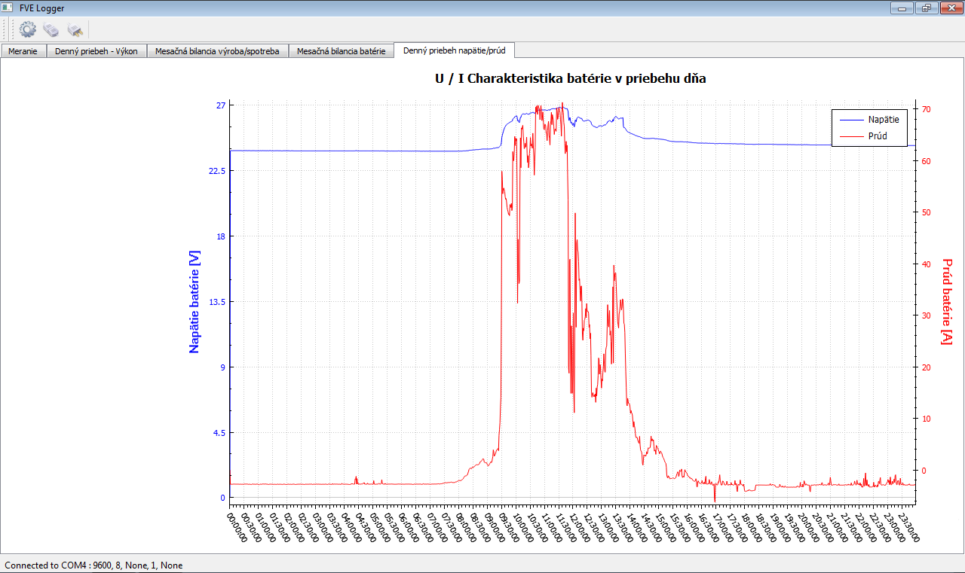The width and height of the screenshot is (965, 573).
Task: Open the Denný priebeh - Výkon tab
Action: coord(96,51)
